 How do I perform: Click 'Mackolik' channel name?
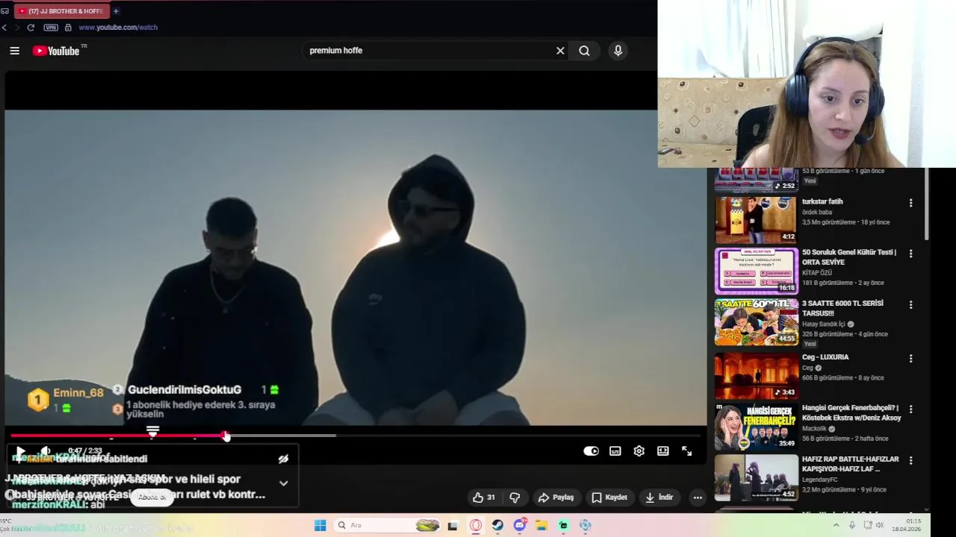pos(815,429)
